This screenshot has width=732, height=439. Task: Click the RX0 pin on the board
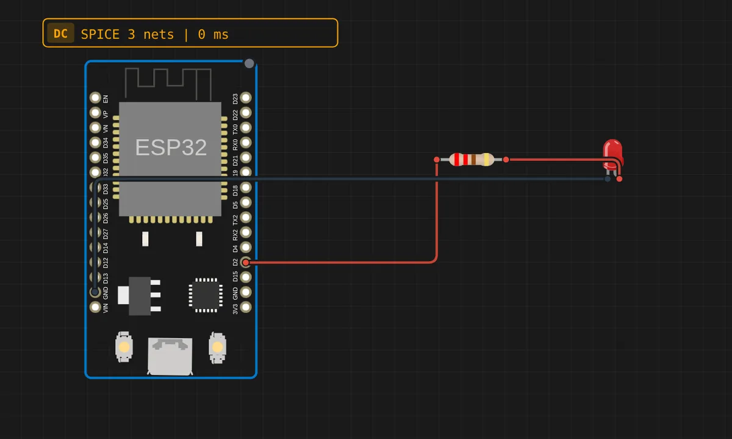tap(246, 143)
